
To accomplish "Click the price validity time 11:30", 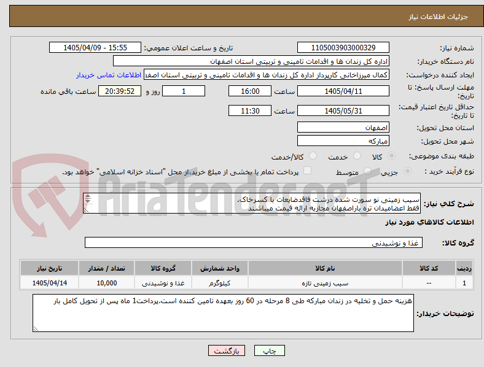I will pyautogui.click(x=250, y=110).
